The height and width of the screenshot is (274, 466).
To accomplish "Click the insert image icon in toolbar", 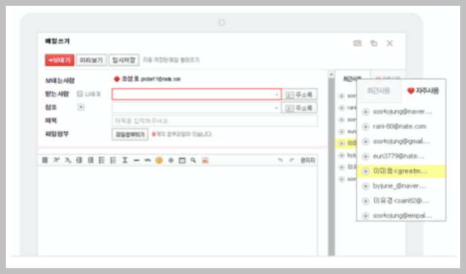I will tap(205, 160).
